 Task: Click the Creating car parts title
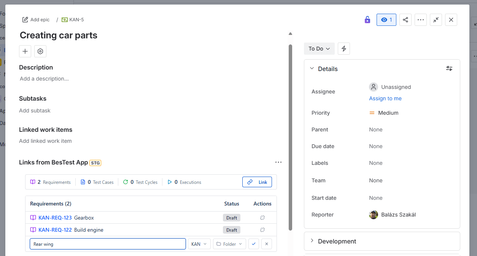(x=59, y=35)
